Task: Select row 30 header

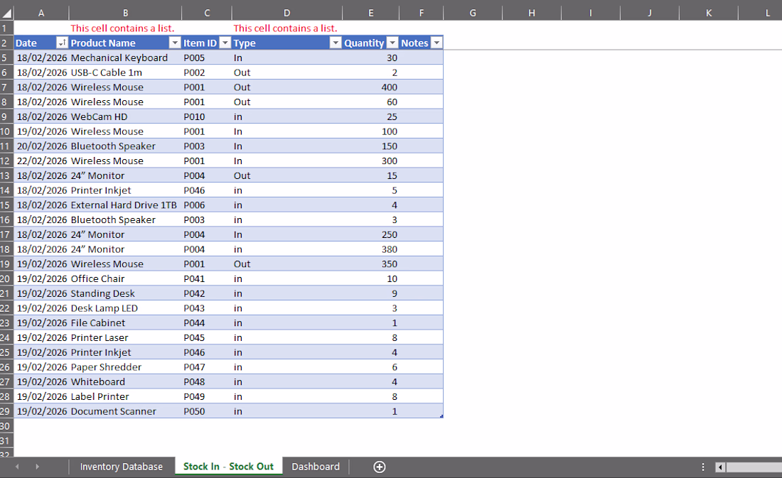Action: pos(6,426)
